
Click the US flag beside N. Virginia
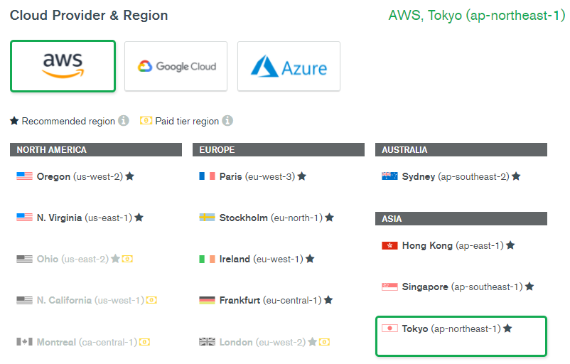click(24, 218)
